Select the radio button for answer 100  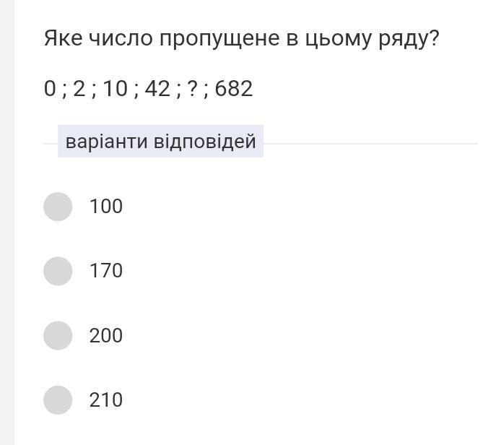(58, 207)
